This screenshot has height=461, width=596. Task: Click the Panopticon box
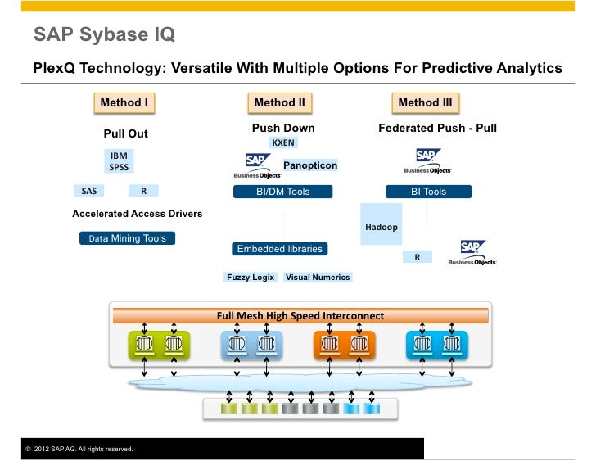[x=310, y=165]
